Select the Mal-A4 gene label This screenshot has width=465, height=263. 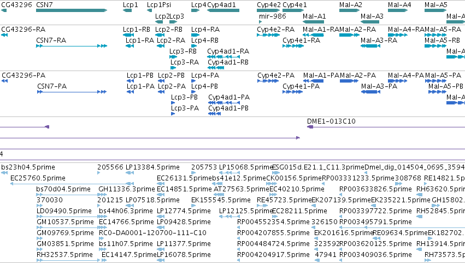399,5
